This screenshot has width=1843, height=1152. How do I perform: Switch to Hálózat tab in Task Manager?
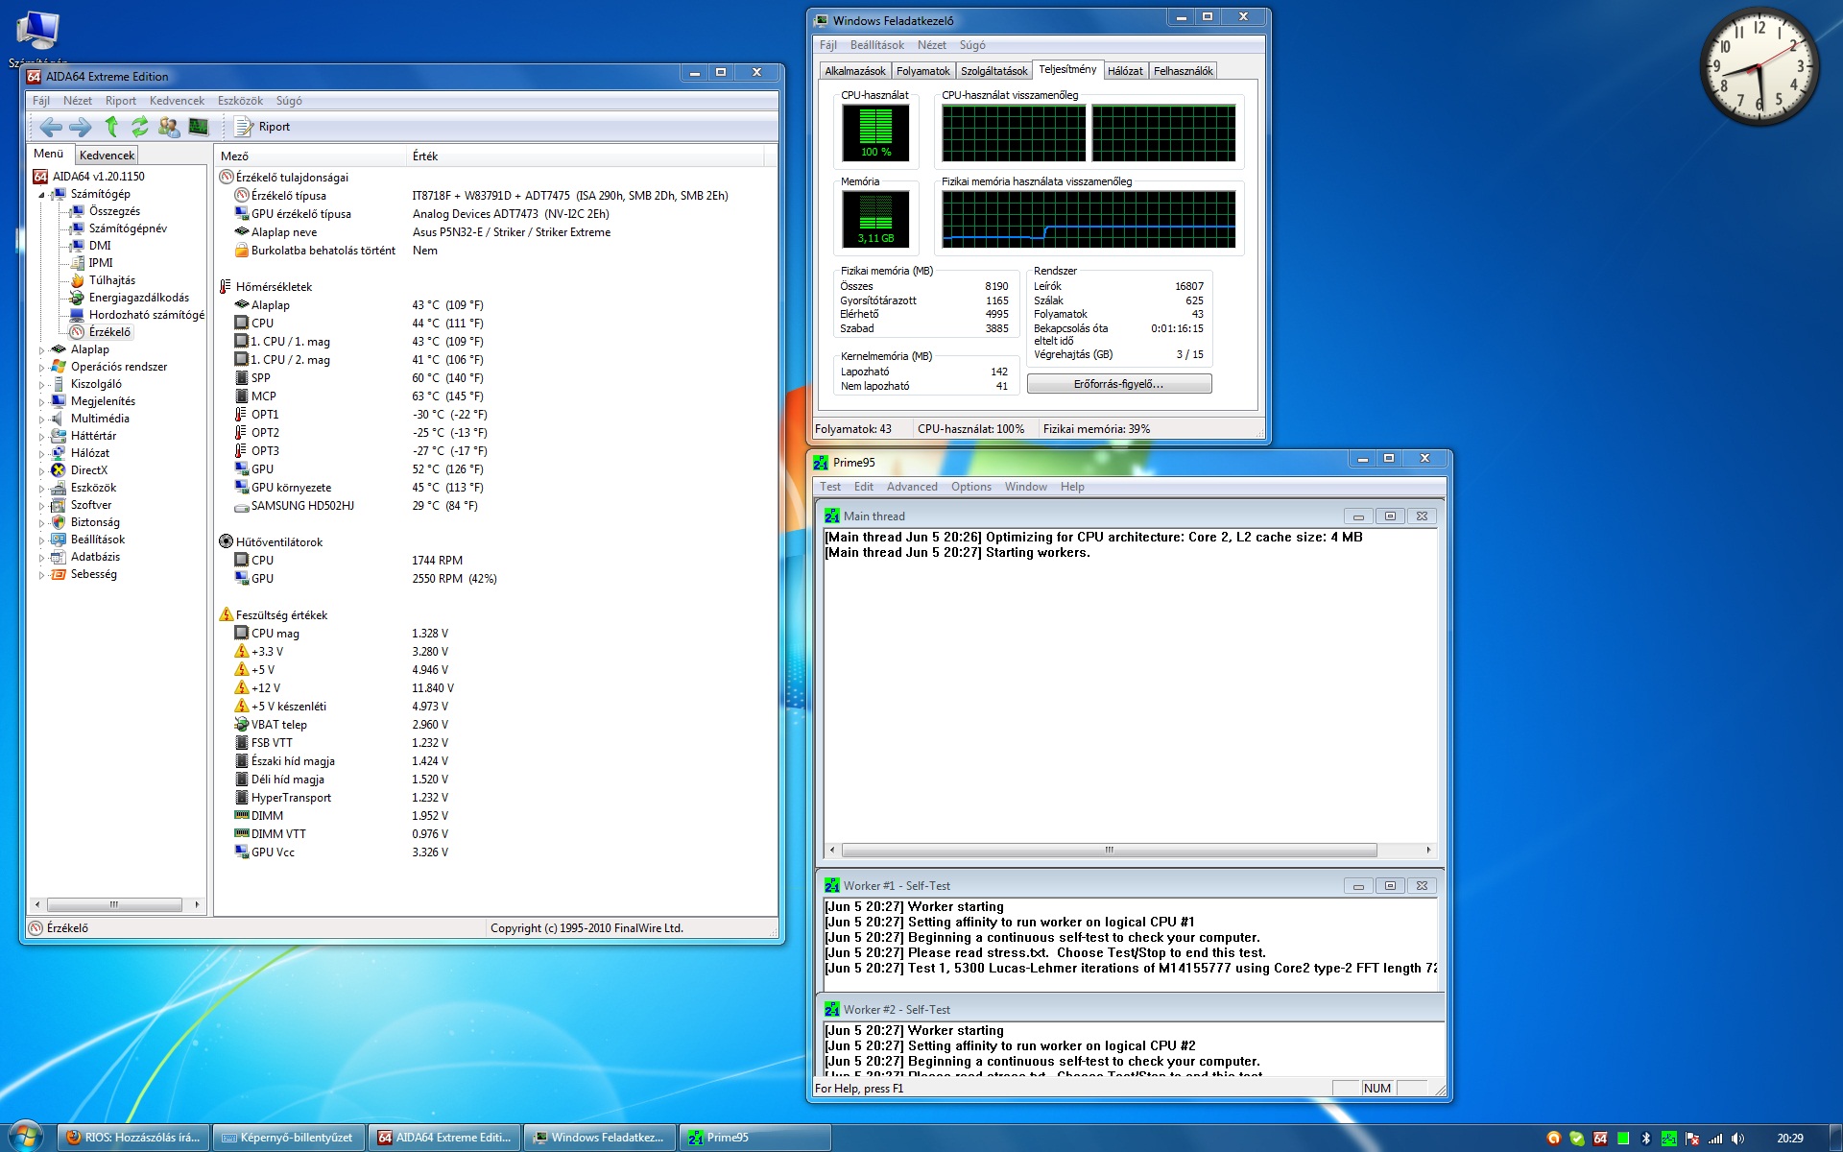(x=1125, y=71)
